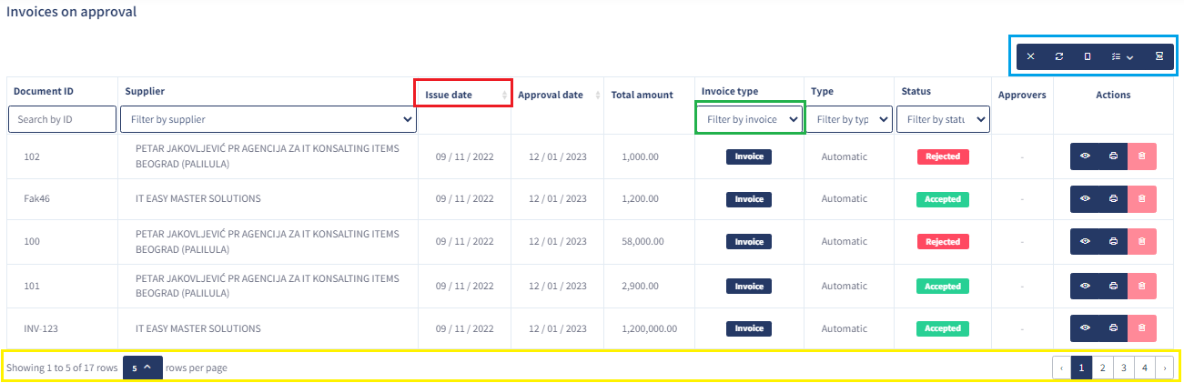
Task: Delete invoice Fak46
Action: click(1142, 198)
